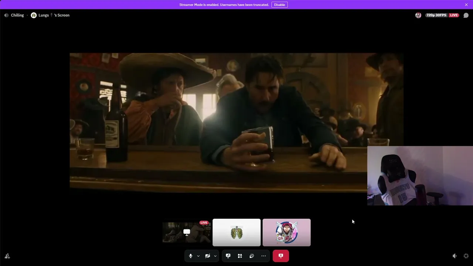Click the Chilling voice channel name
473x266 pixels.
click(x=17, y=15)
